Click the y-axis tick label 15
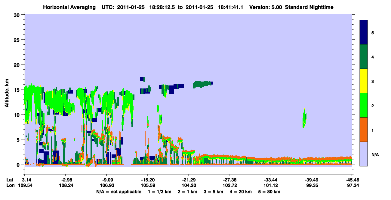Viewport: 391px width, 200px height. tap(17, 90)
